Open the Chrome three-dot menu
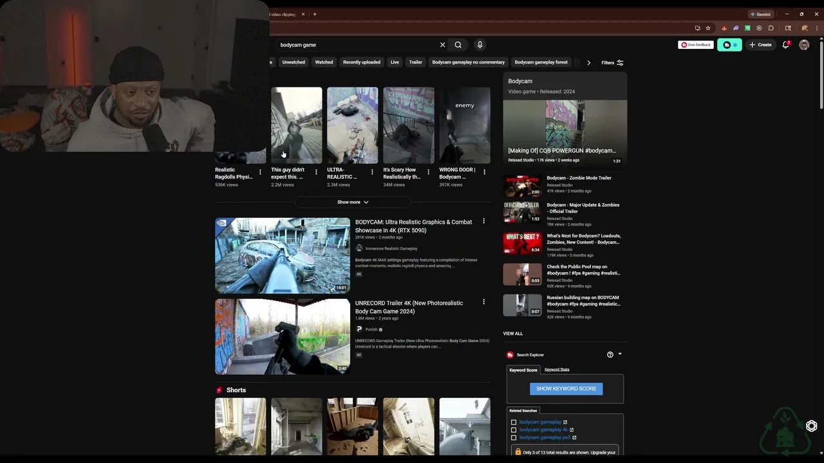Image resolution: width=824 pixels, height=463 pixels. pos(817,28)
